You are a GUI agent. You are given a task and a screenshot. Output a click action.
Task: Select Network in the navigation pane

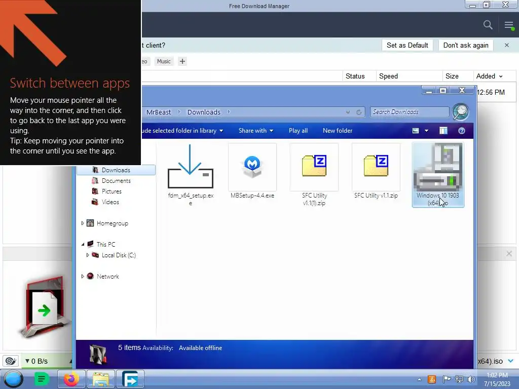click(107, 276)
